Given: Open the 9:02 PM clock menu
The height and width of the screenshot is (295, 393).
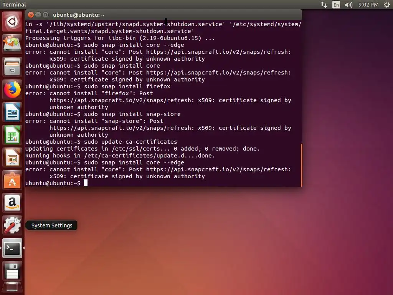Looking at the screenshot, I should tap(368, 5).
